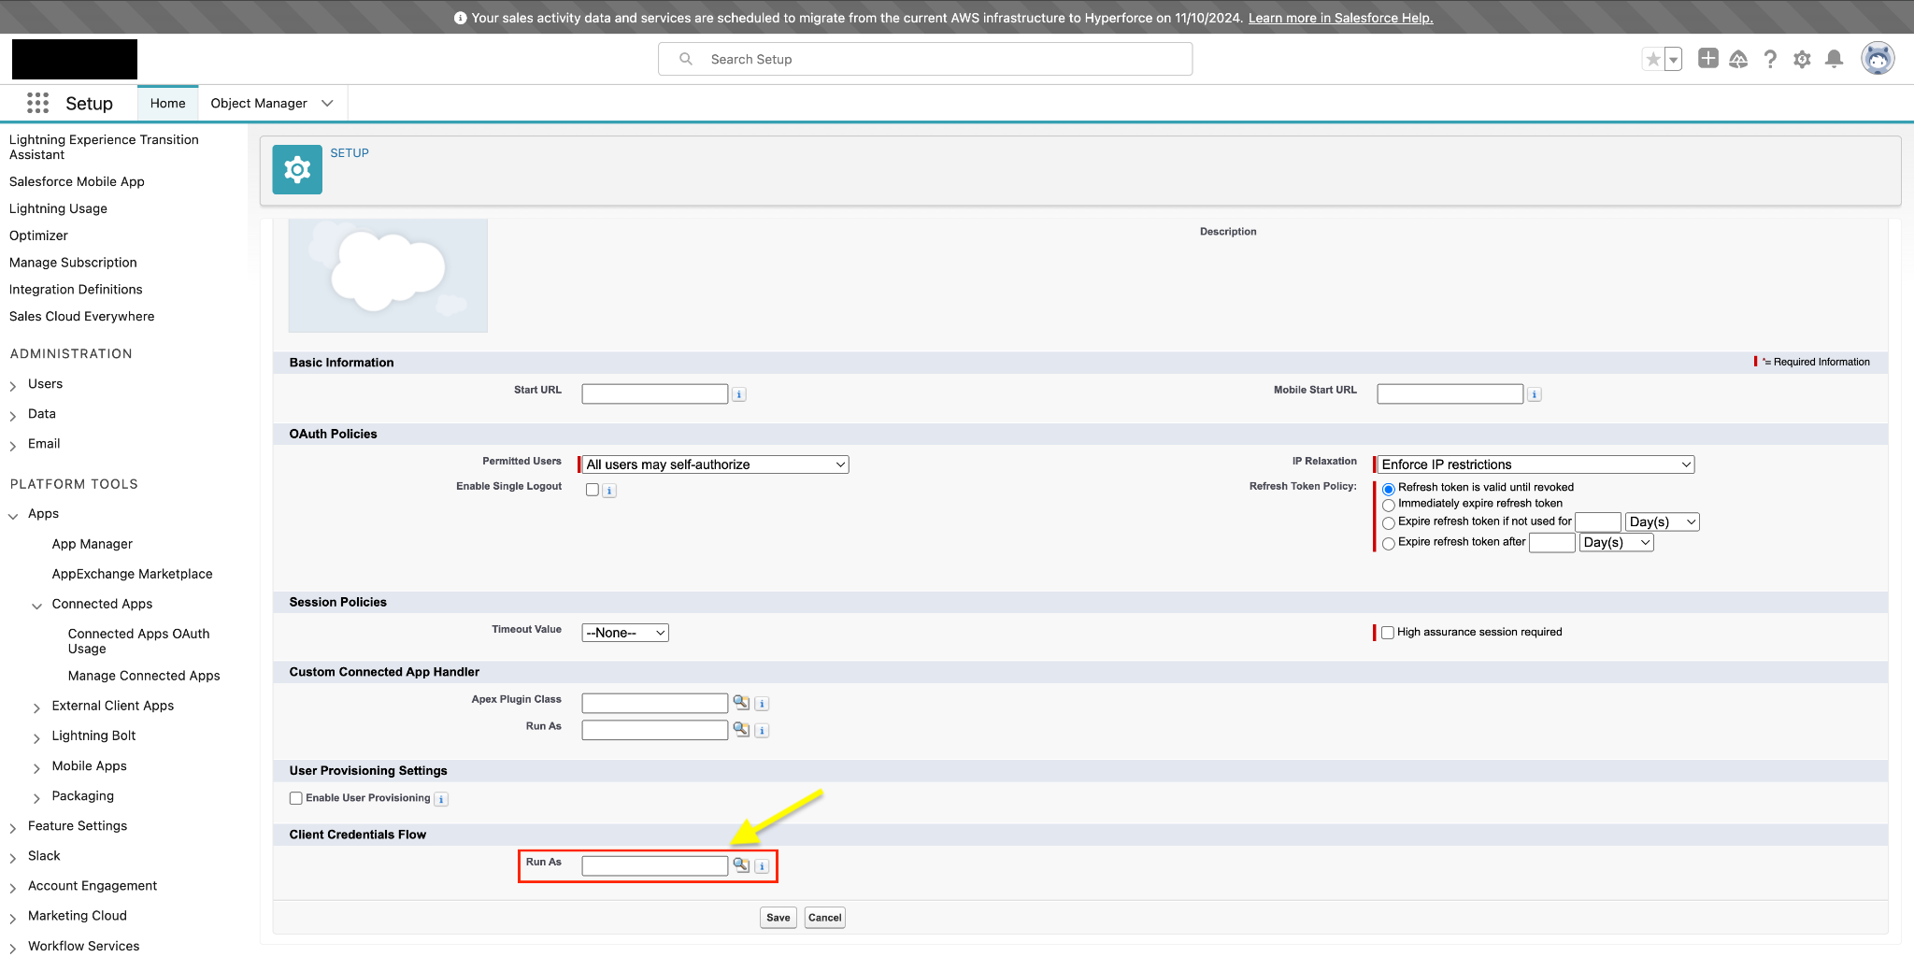Image resolution: width=1914 pixels, height=957 pixels.
Task: Open Day(s) dropdown for expire-after option
Action: tap(1617, 543)
